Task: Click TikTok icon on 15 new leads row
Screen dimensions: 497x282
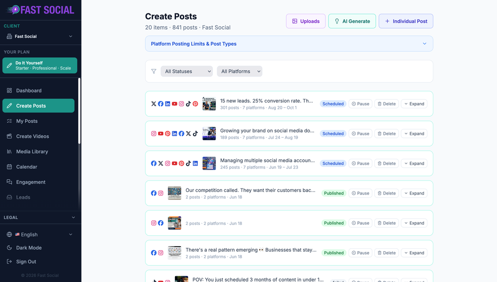Action: 188,104
